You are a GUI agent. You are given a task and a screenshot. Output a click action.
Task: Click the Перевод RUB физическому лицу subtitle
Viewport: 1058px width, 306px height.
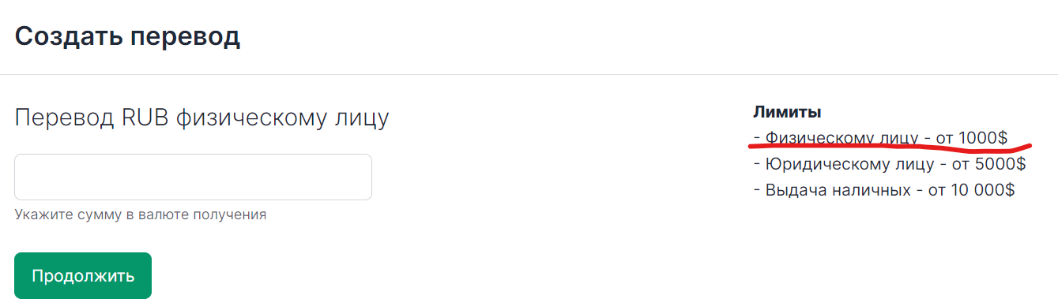pos(201,119)
